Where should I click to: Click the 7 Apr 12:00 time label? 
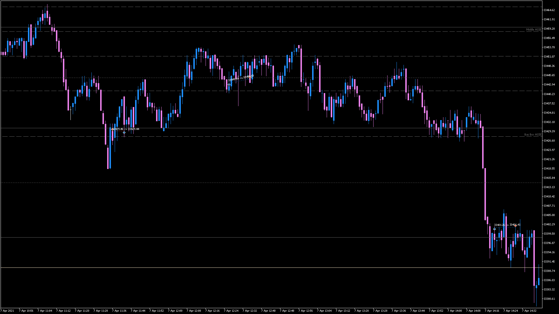175,311
